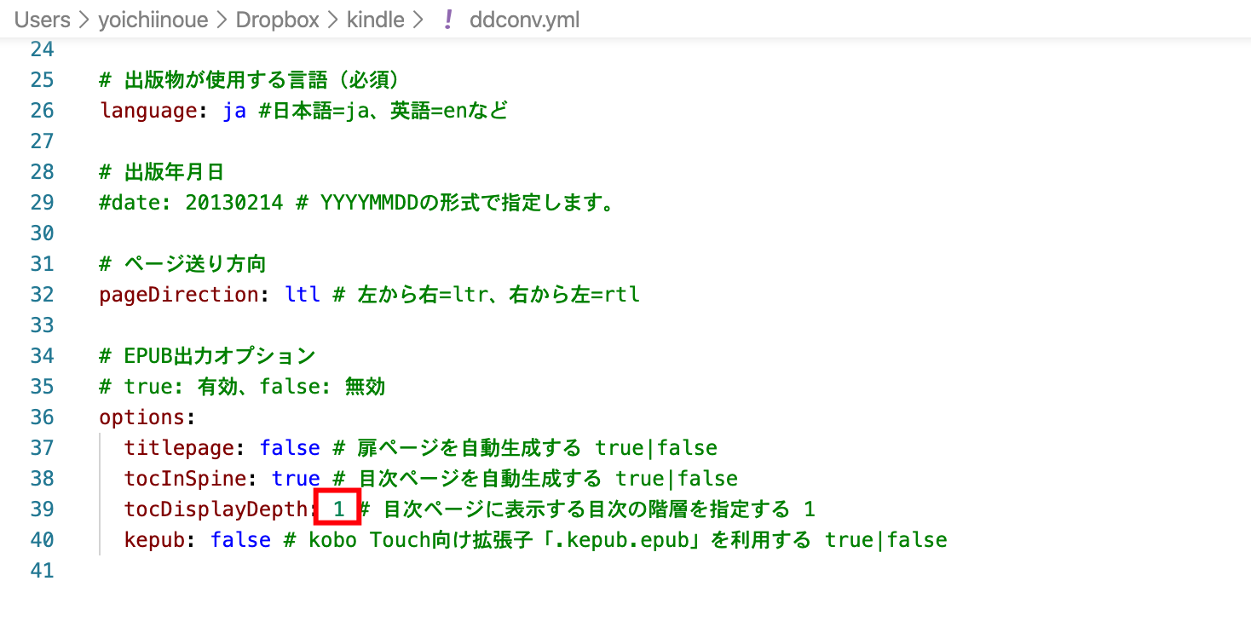Screen dimensions: 1251x627
Task: Click the commented #date: 20130214 line
Action: [357, 202]
